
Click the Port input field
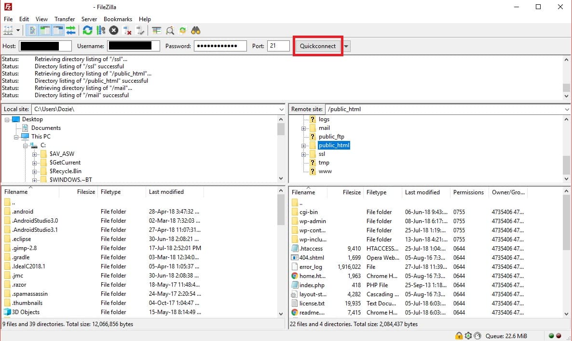278,46
